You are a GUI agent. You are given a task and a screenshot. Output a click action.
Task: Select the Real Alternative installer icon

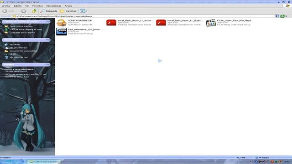(x=62, y=31)
